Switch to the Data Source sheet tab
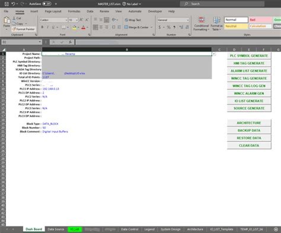Screen dimensions: 281x233 pyautogui.click(x=56, y=229)
